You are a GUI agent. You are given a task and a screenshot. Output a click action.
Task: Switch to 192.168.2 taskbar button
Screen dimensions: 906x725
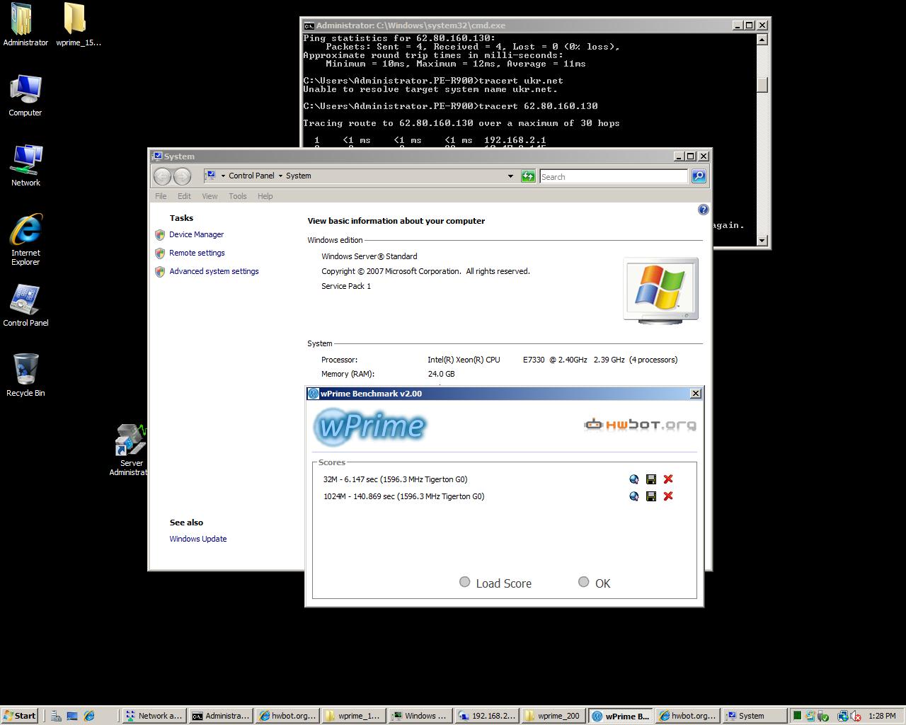point(487,716)
